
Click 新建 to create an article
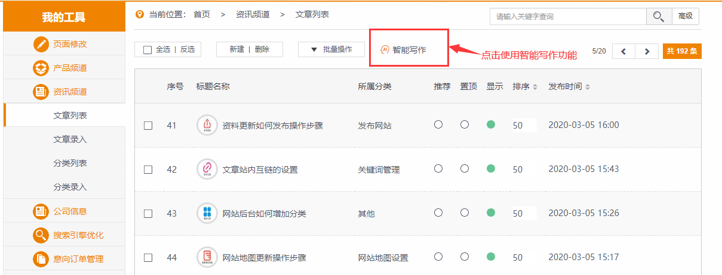tap(237, 50)
